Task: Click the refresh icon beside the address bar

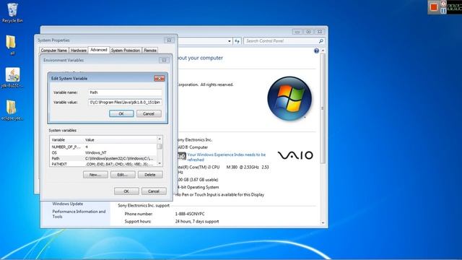Action: tap(237, 41)
